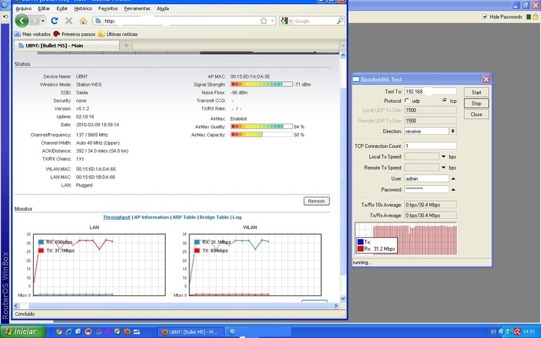Go to the home page icon
Screen dimensions: 541x338
pyautogui.click(x=83, y=21)
